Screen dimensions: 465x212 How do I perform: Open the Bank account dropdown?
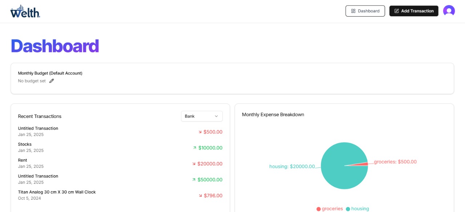[202, 116]
